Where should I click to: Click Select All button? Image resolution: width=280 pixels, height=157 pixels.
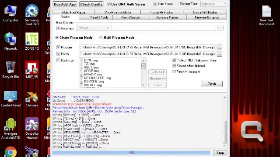click(157, 72)
